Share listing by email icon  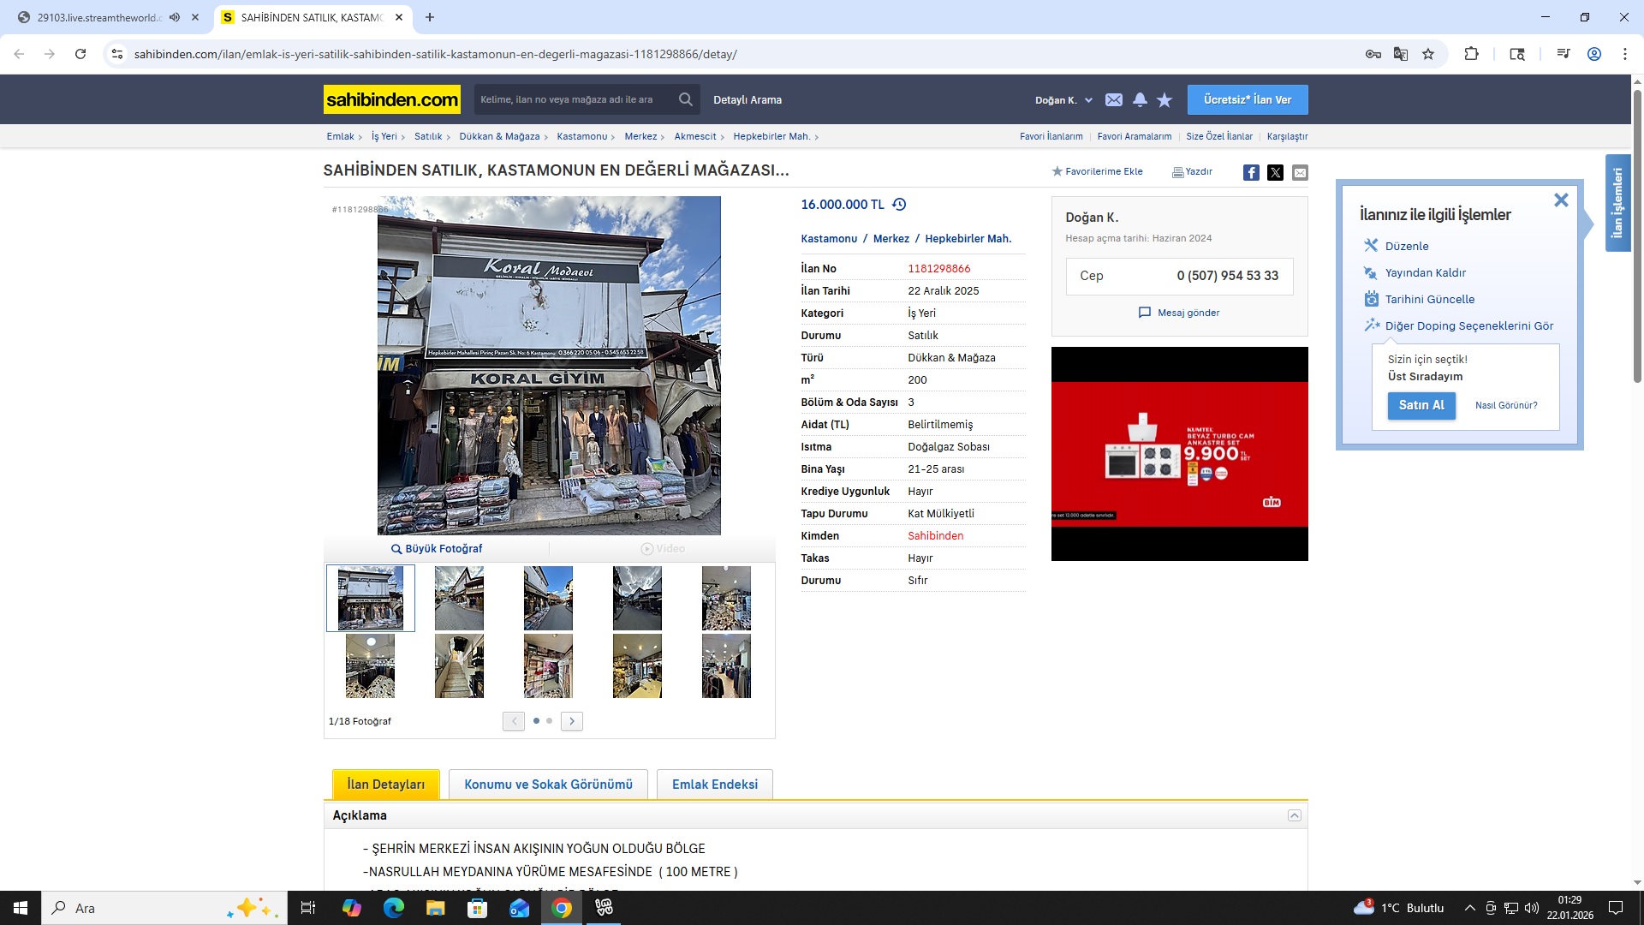(x=1300, y=172)
